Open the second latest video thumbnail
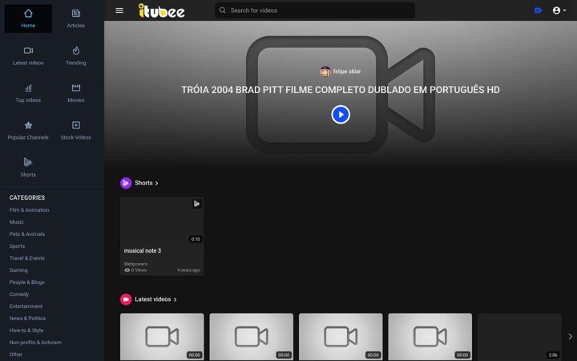Screen dimensions: 577x361 click(x=252, y=337)
